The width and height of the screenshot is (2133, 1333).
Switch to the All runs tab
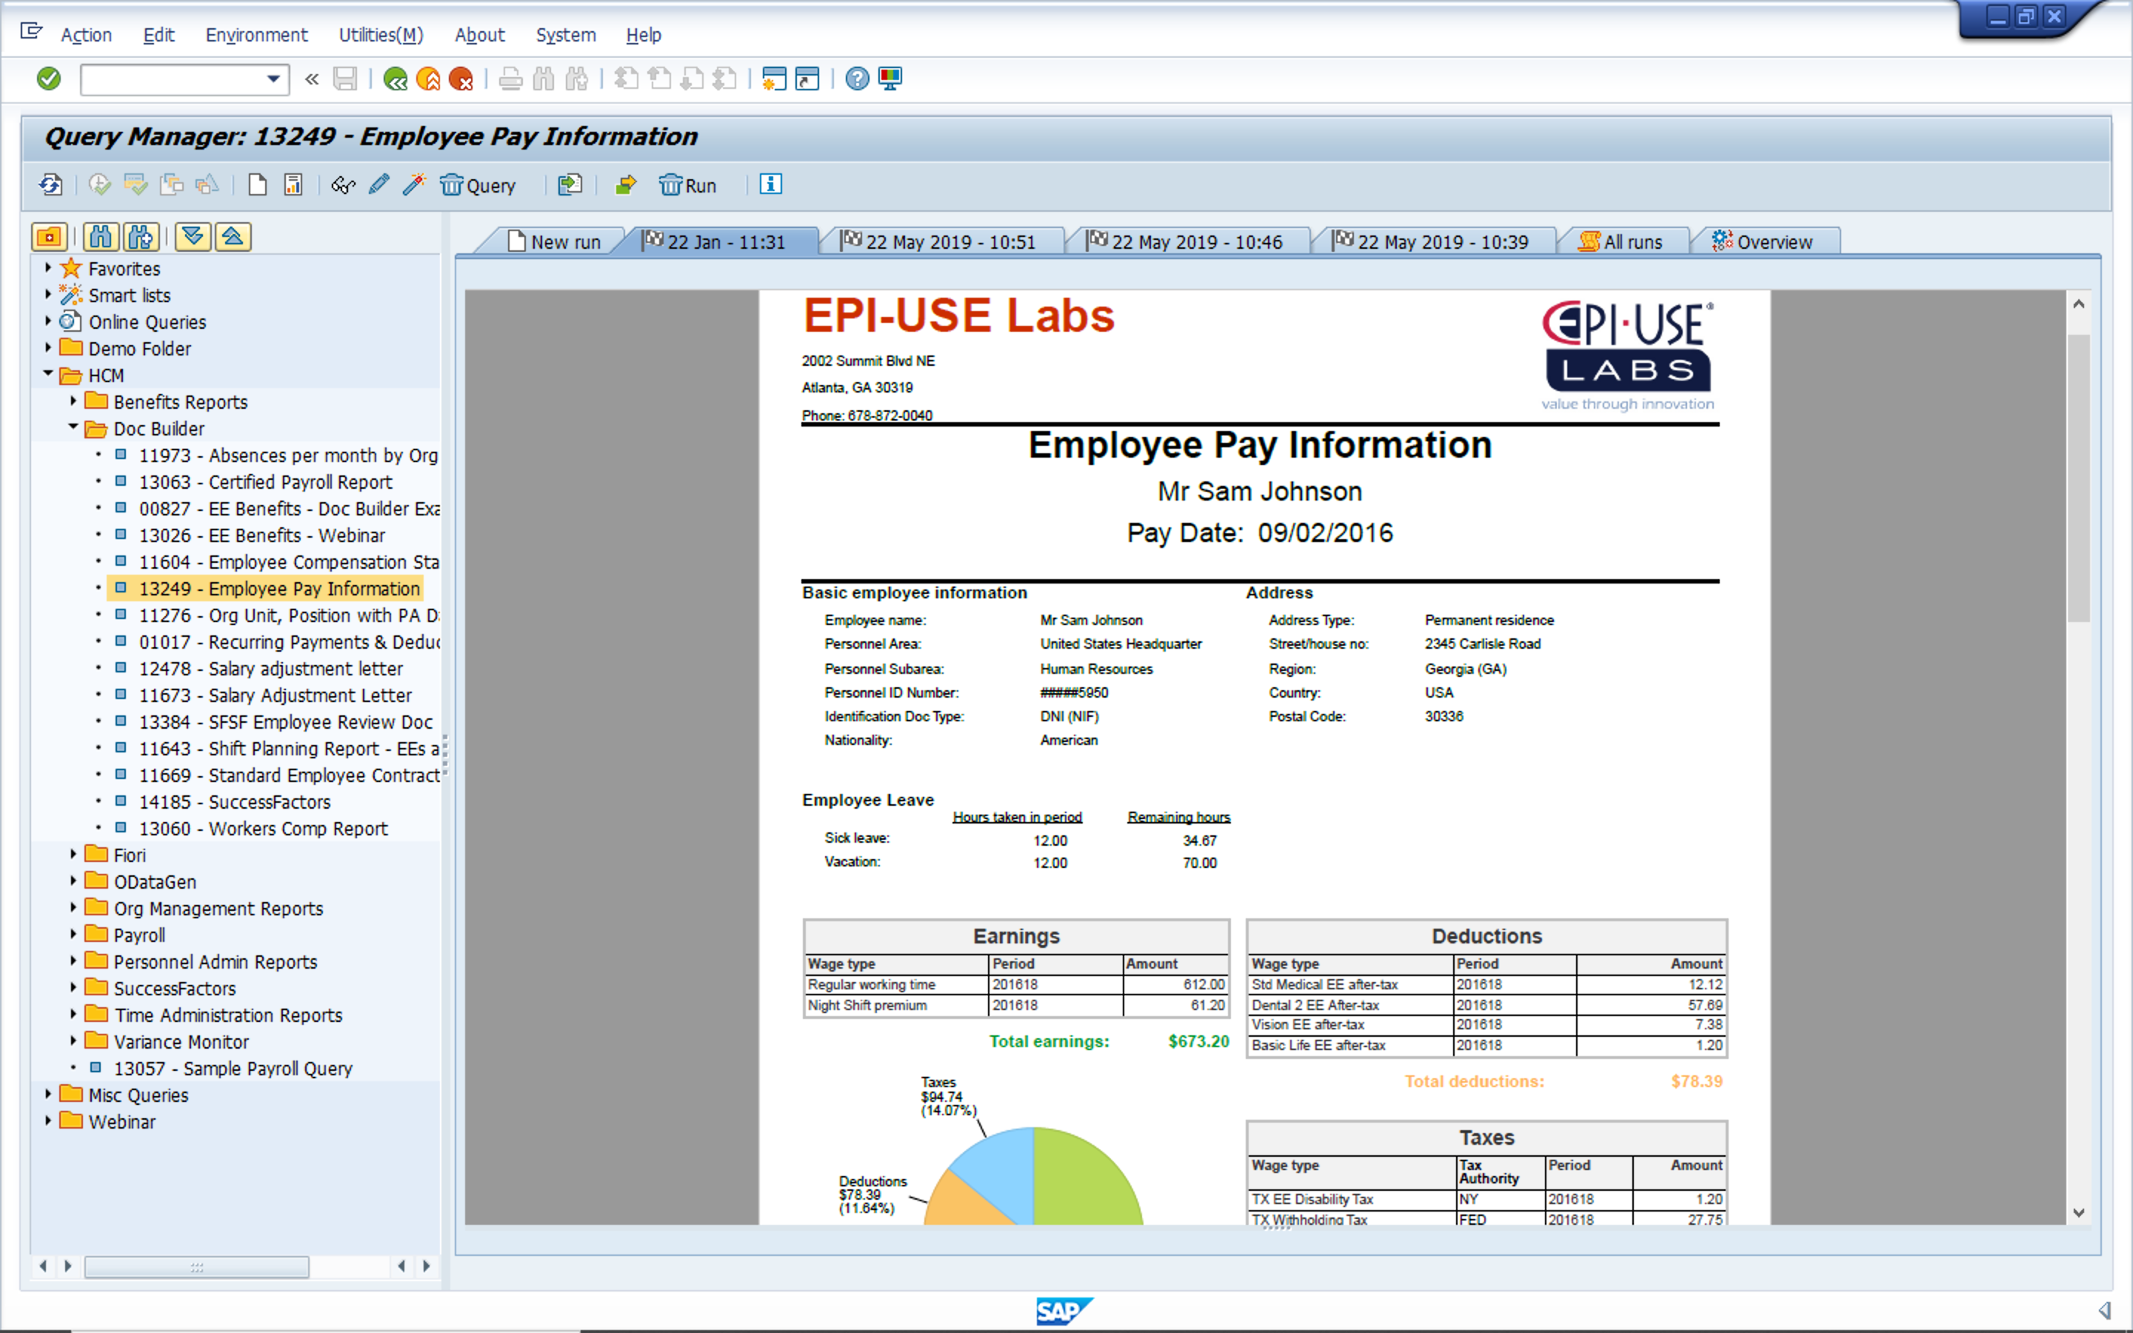[1622, 241]
